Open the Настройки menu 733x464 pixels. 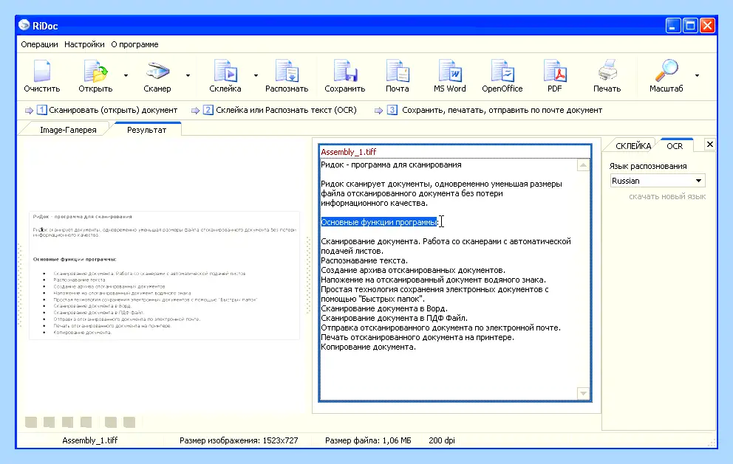(x=84, y=44)
